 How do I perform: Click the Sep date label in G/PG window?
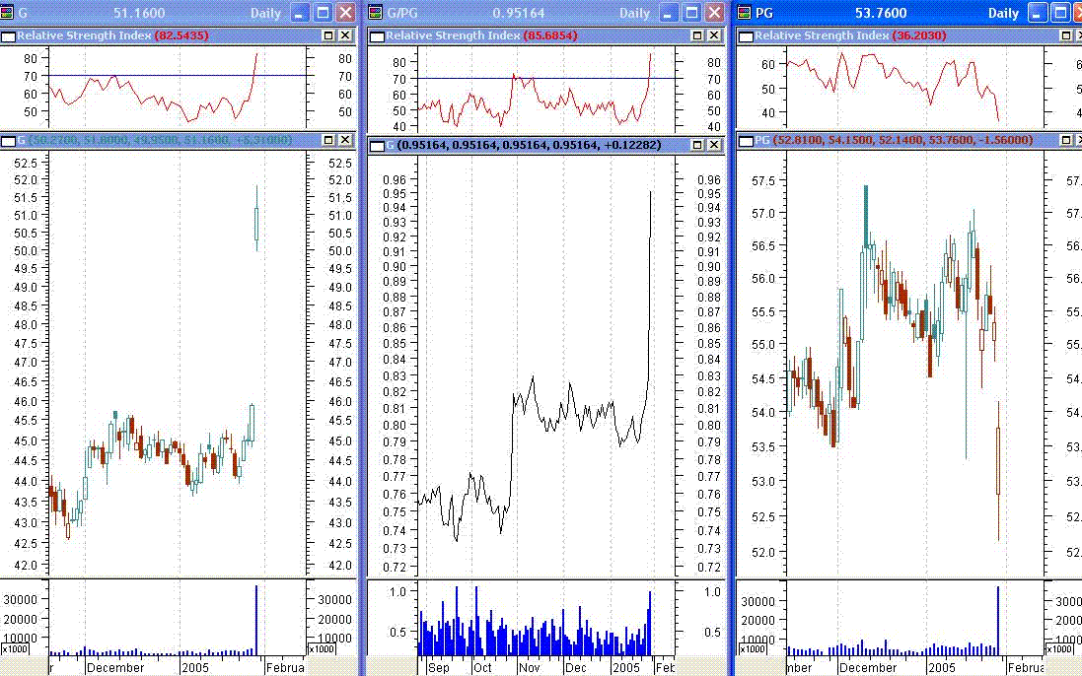point(438,668)
